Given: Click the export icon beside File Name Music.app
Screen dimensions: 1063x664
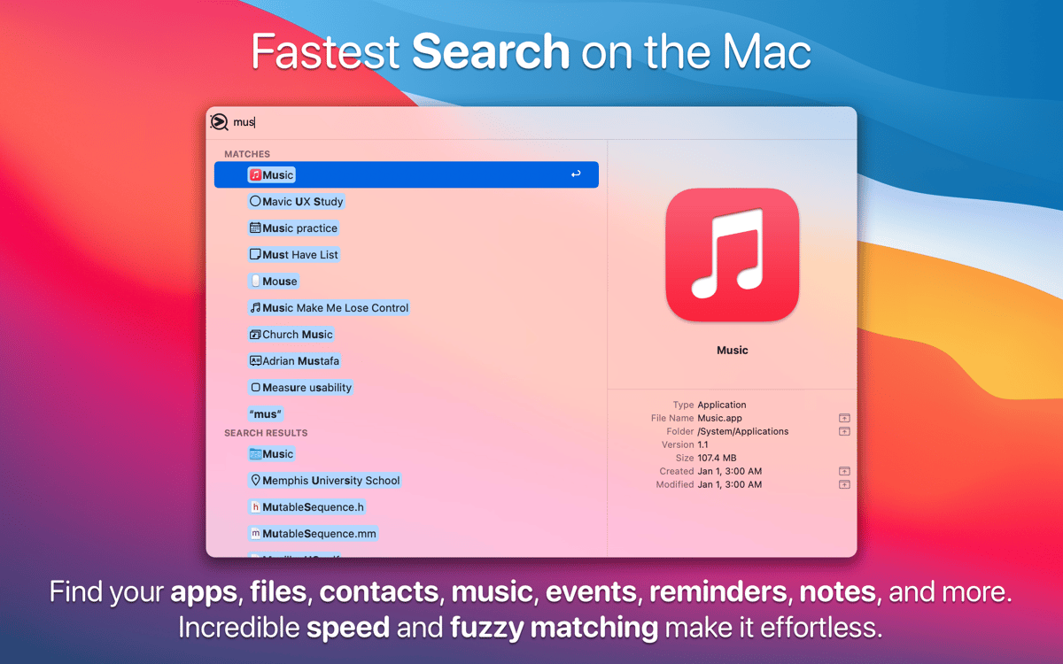Looking at the screenshot, I should click(844, 417).
